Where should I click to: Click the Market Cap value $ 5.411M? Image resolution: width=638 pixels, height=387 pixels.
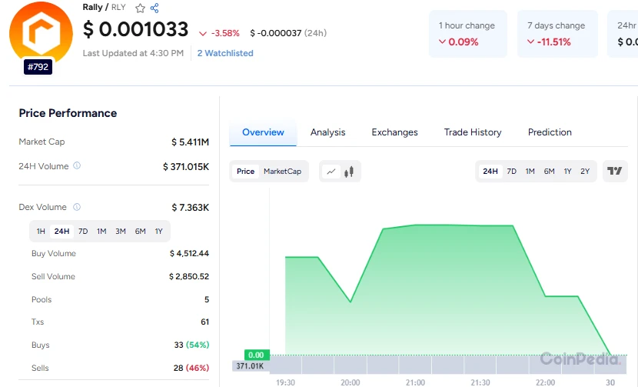190,142
